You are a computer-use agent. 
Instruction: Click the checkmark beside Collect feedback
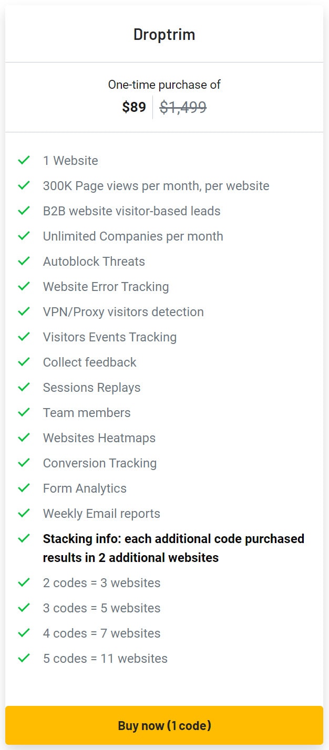tap(24, 362)
